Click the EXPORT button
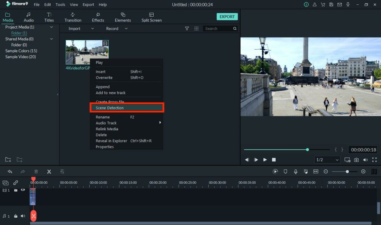This screenshot has height=225, width=381. click(x=227, y=17)
